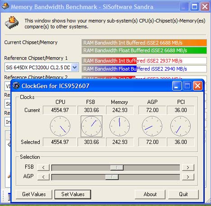The height and width of the screenshot is (206, 211).
Task: Click the selected FSB value field
Action: [x=92, y=142]
